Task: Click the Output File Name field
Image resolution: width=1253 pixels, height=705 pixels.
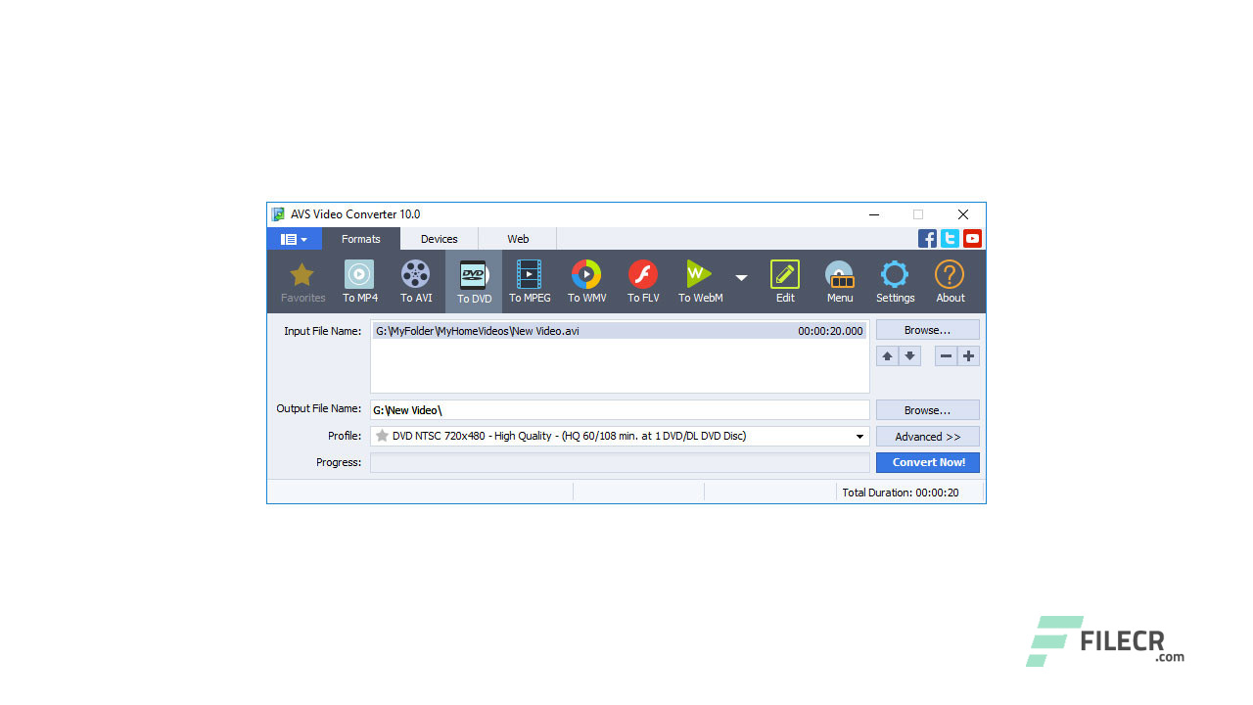Action: tap(620, 410)
